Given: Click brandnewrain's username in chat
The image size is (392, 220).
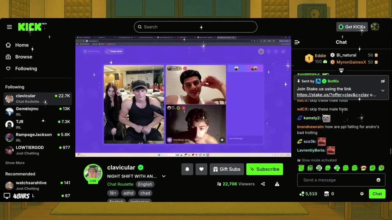Looking at the screenshot, I should coord(310,127).
